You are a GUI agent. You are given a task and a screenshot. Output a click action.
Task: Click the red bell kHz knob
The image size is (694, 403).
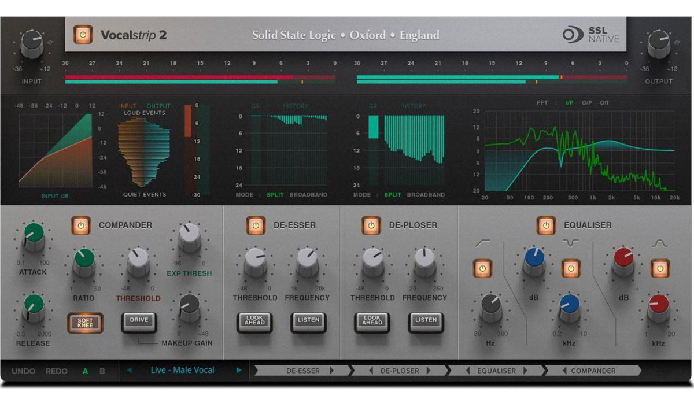[658, 306]
